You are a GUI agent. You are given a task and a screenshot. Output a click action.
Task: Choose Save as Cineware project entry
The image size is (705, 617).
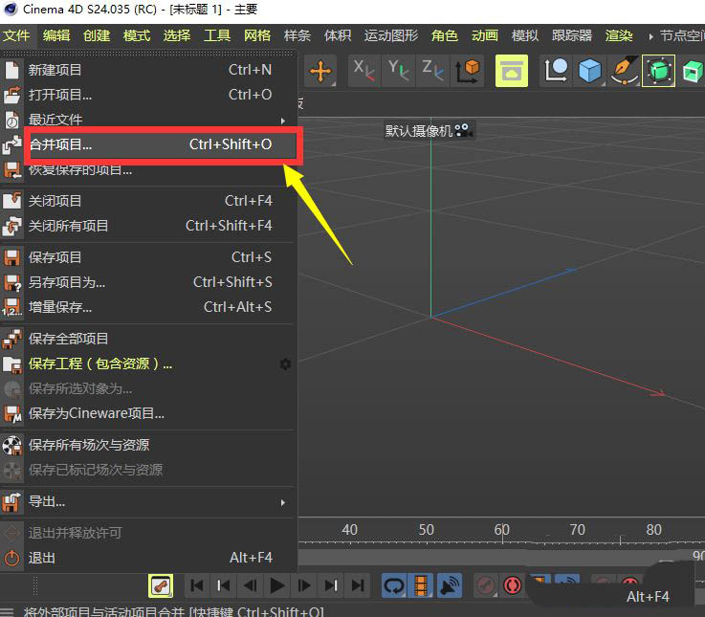pyautogui.click(x=148, y=413)
